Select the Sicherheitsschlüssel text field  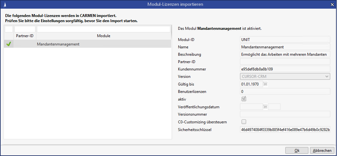click(x=285, y=129)
